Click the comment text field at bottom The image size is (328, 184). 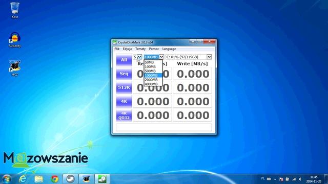(x=164, y=127)
